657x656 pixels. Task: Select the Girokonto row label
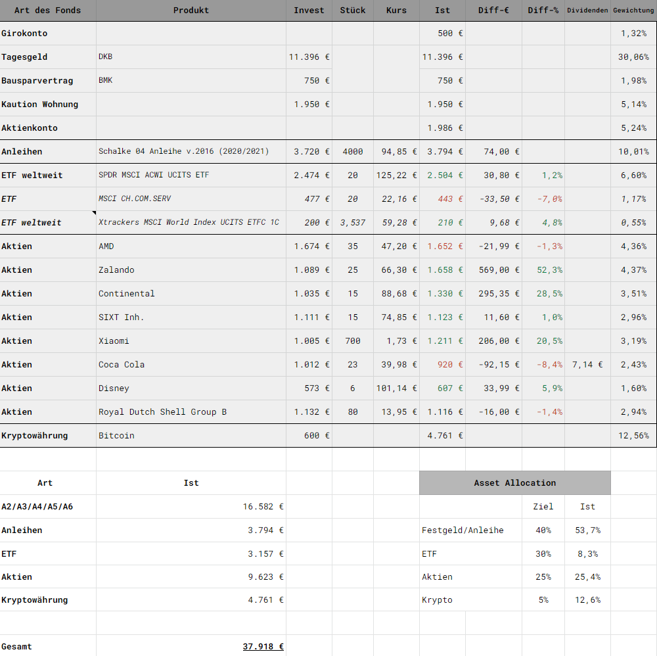pos(24,33)
